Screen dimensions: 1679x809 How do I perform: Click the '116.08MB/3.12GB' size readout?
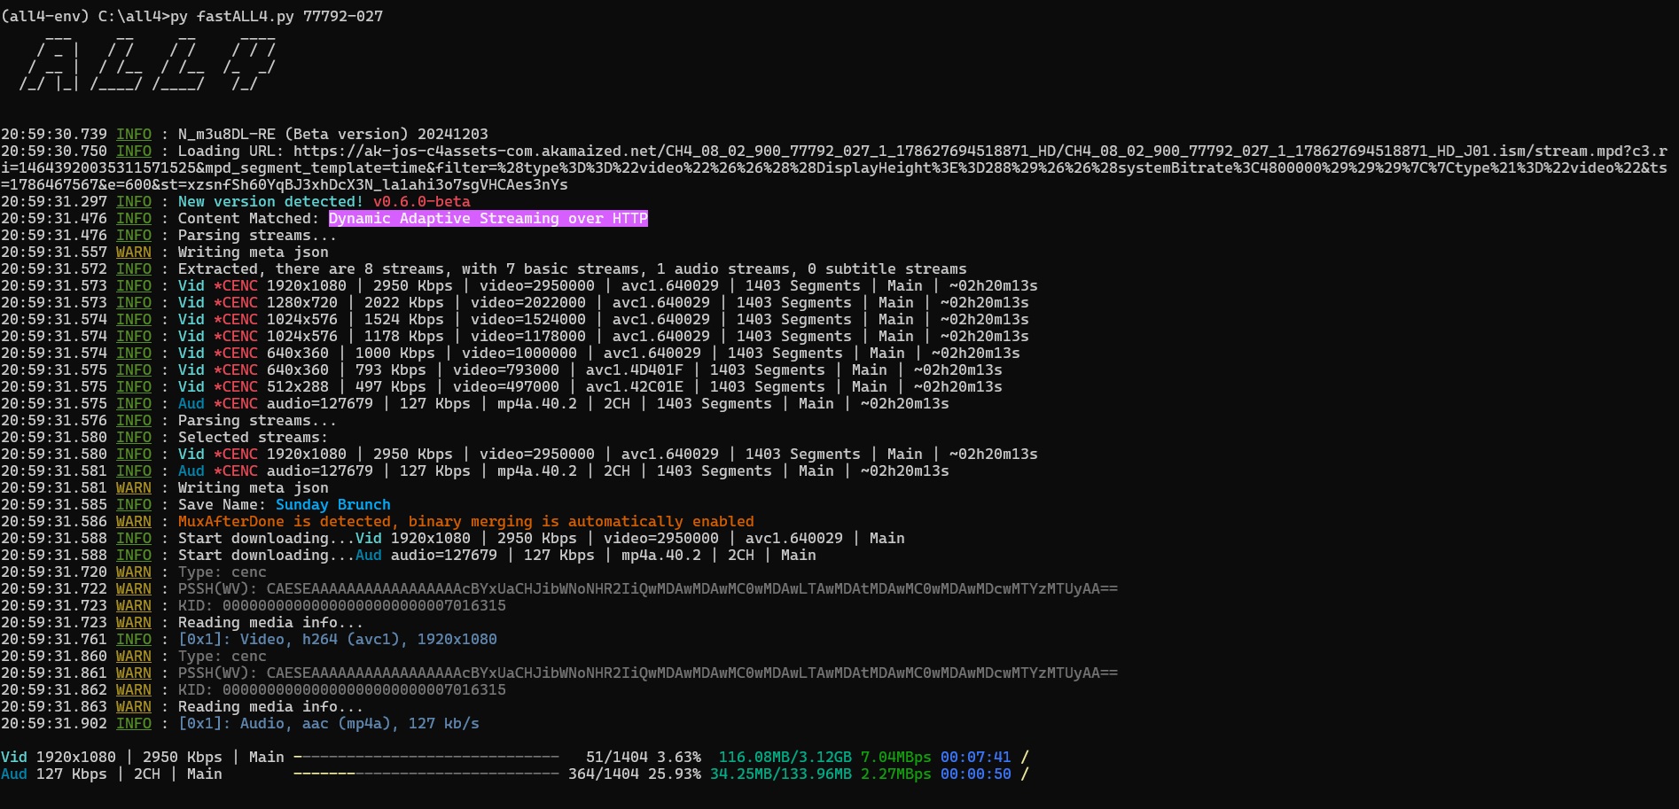click(785, 758)
